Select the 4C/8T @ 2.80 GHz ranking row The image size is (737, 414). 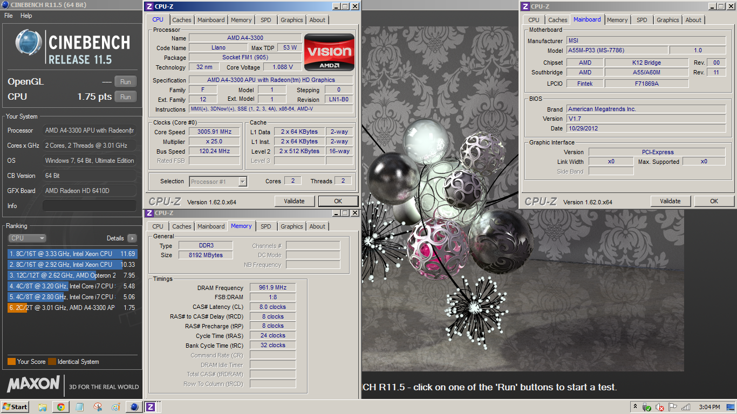72,296
